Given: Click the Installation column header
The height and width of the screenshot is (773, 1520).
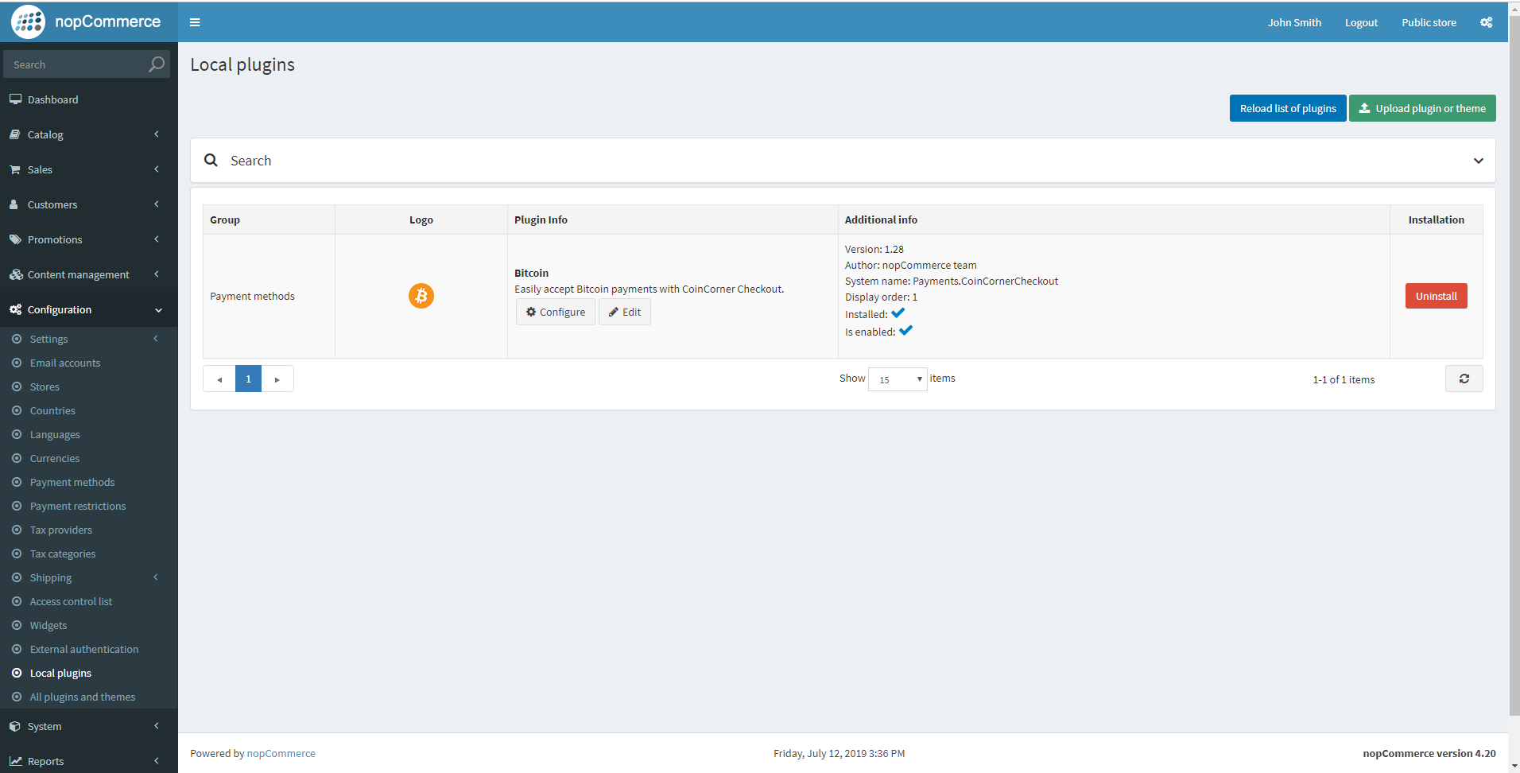Looking at the screenshot, I should point(1436,219).
